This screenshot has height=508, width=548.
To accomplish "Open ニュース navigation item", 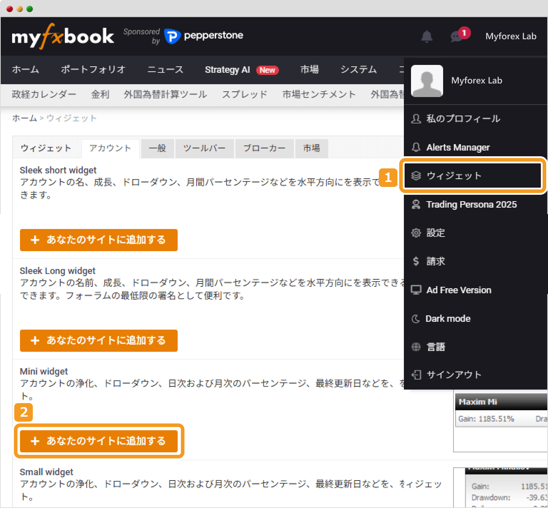I will (166, 69).
